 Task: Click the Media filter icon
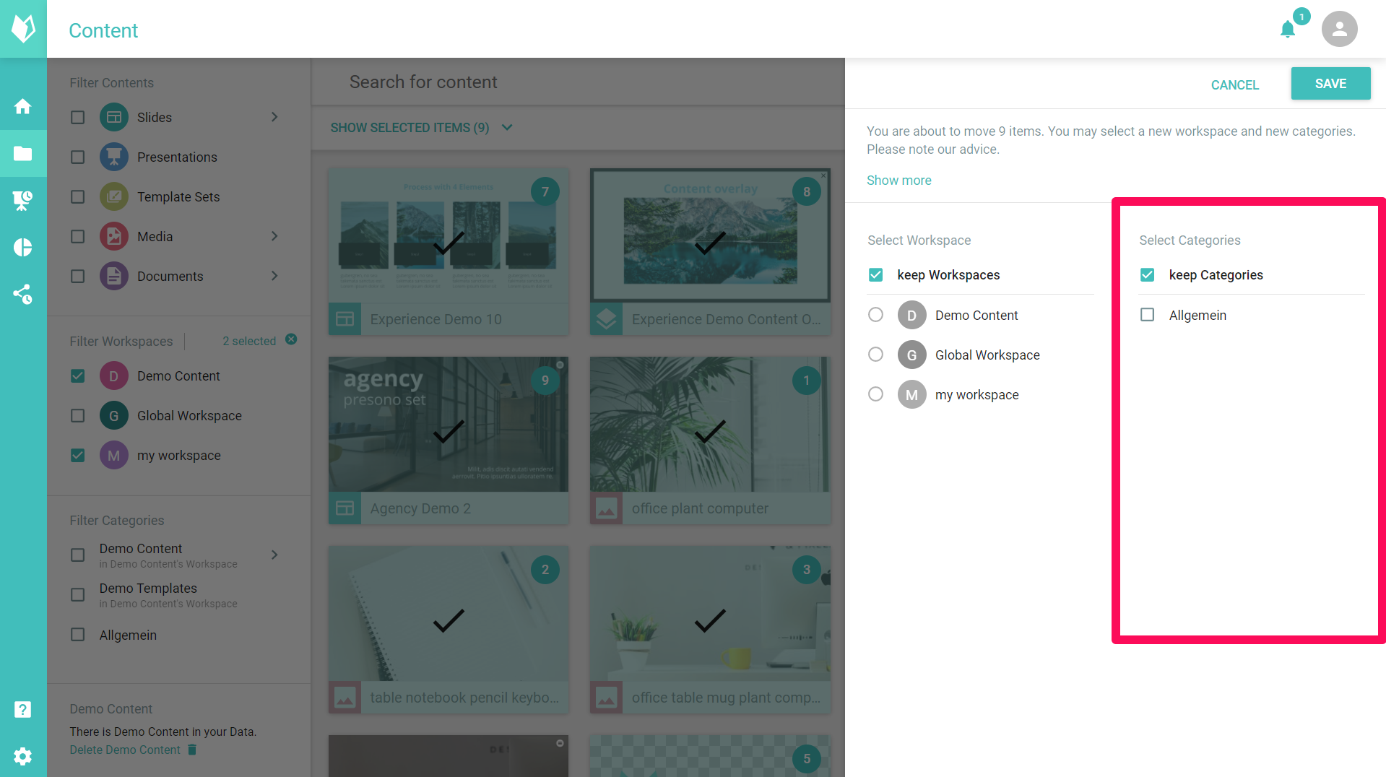114,236
